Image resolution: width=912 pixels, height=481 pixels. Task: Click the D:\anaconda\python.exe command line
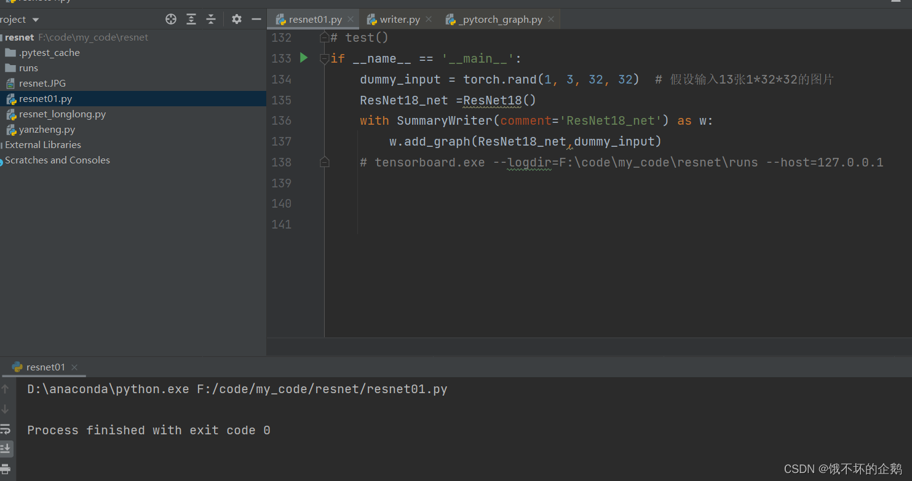tap(237, 389)
